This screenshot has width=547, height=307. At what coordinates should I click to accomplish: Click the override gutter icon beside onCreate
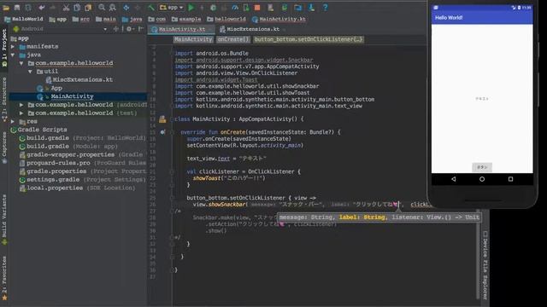coord(162,132)
